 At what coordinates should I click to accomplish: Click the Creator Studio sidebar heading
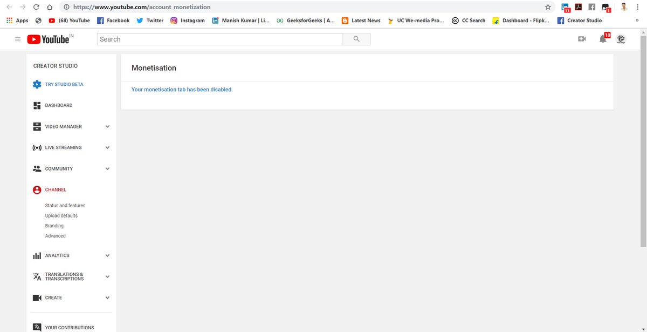point(56,66)
